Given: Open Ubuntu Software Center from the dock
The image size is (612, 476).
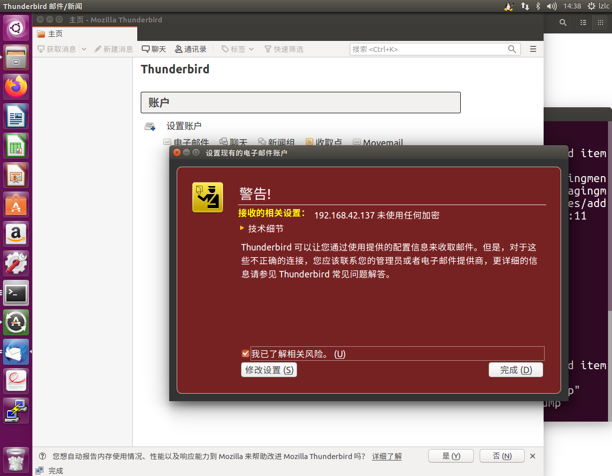Looking at the screenshot, I should 16,205.
